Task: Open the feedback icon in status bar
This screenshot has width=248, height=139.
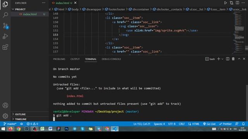Action: (x=237, y=124)
